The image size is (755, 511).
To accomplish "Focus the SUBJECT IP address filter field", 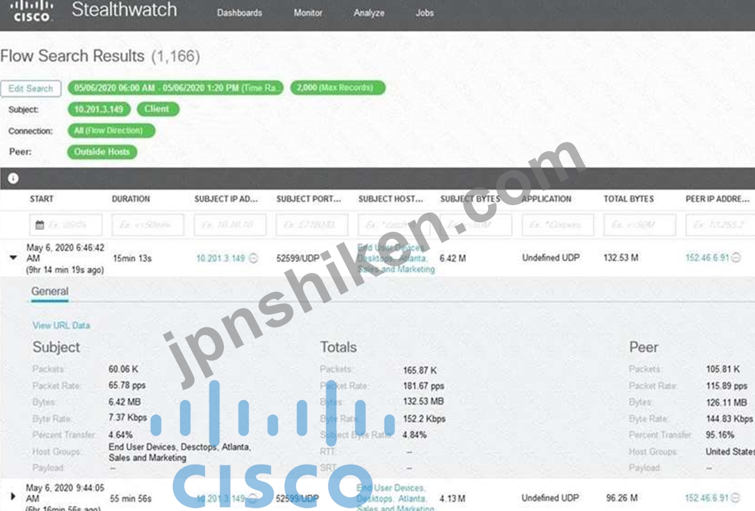I will [229, 225].
